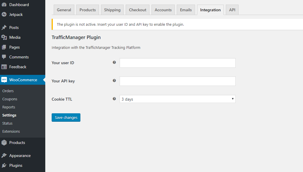Open the API tab

tap(232, 10)
